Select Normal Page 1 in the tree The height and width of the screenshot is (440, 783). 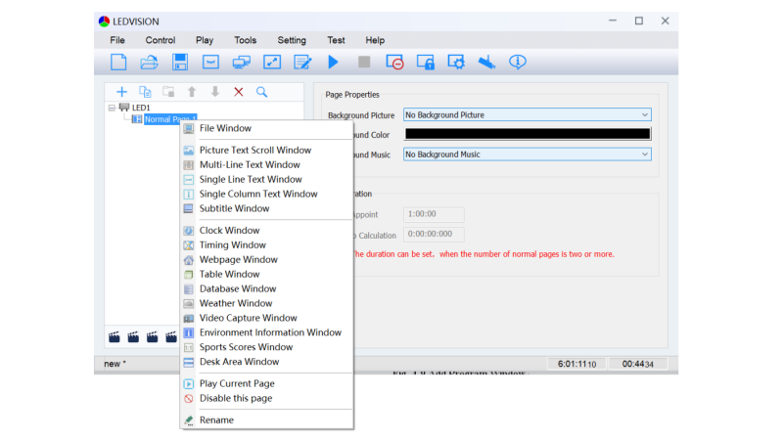(x=170, y=119)
